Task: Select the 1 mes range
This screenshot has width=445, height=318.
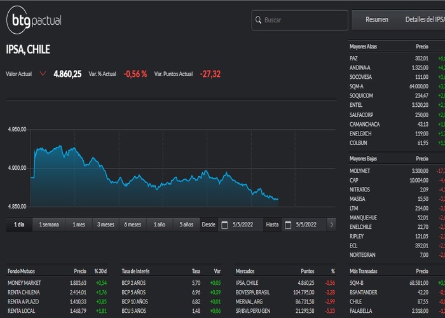Action: click(x=79, y=225)
